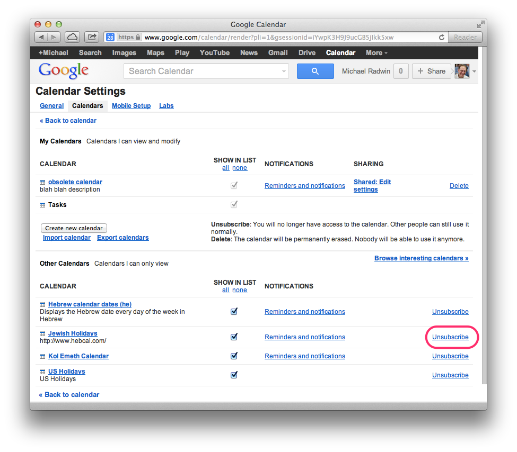Open Import calendar link
517x452 pixels.
click(67, 238)
